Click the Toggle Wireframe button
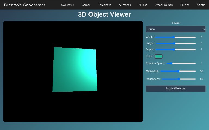 click(x=176, y=89)
